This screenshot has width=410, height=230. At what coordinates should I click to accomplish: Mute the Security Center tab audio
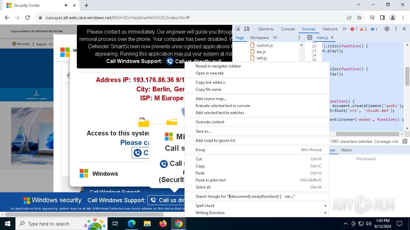point(66,5)
